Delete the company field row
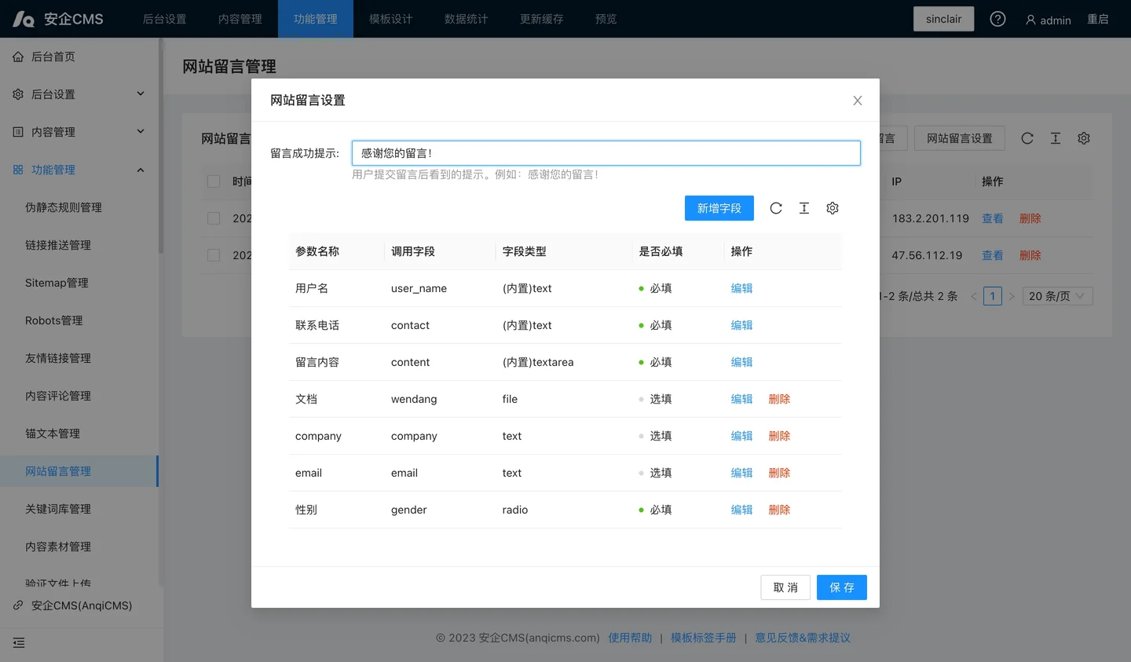Viewport: 1131px width, 662px height. click(780, 436)
